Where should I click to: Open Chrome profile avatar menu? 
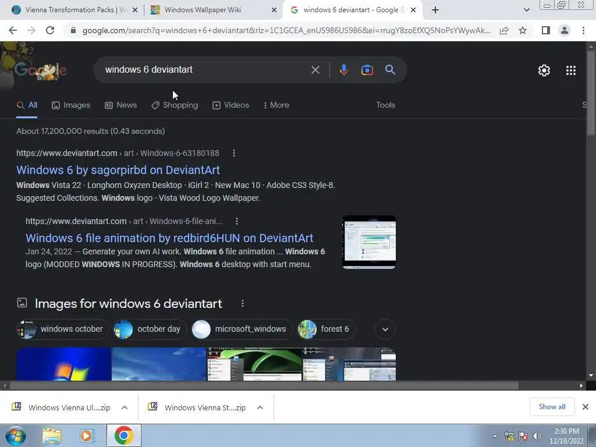point(565,30)
